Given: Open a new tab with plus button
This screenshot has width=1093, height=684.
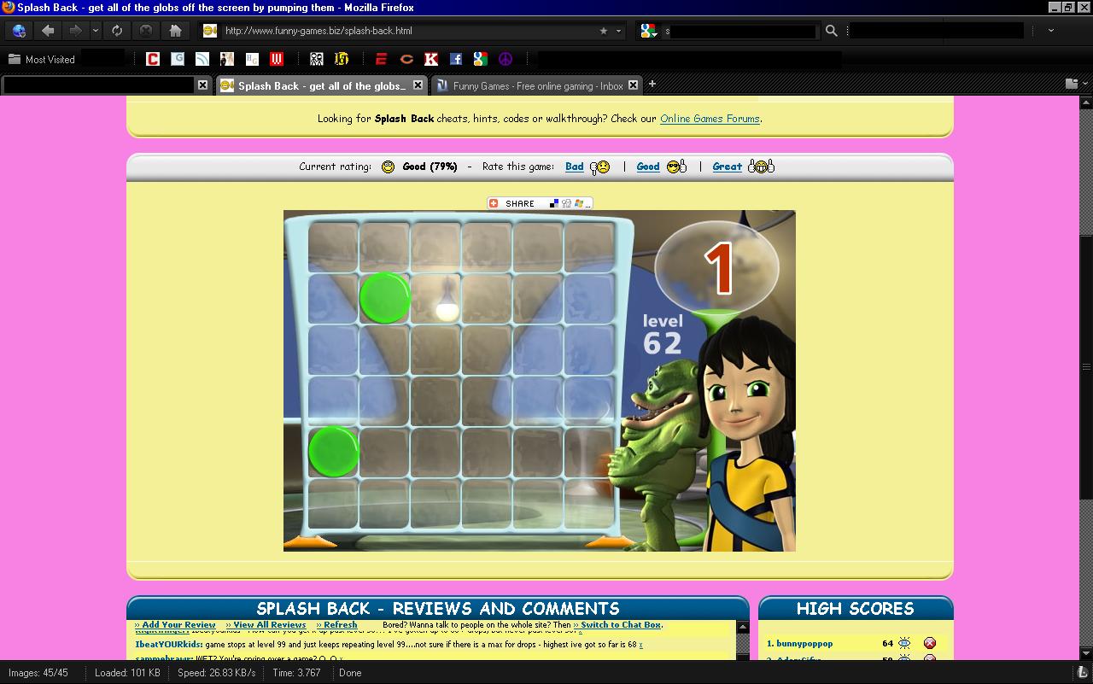Looking at the screenshot, I should point(652,84).
